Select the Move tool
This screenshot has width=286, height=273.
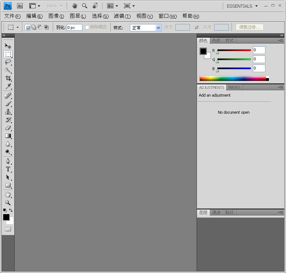point(8,46)
